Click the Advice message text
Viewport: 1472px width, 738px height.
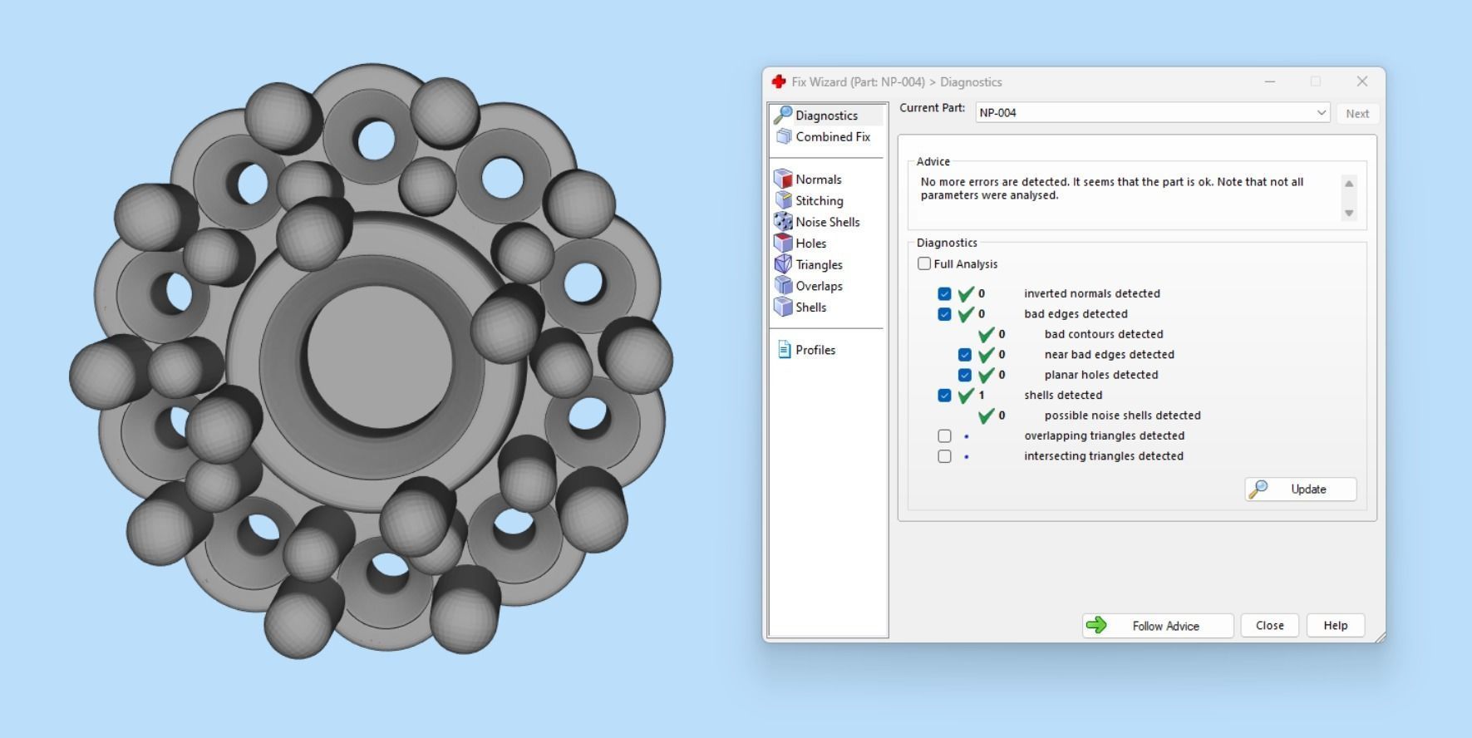pyautogui.click(x=1111, y=189)
